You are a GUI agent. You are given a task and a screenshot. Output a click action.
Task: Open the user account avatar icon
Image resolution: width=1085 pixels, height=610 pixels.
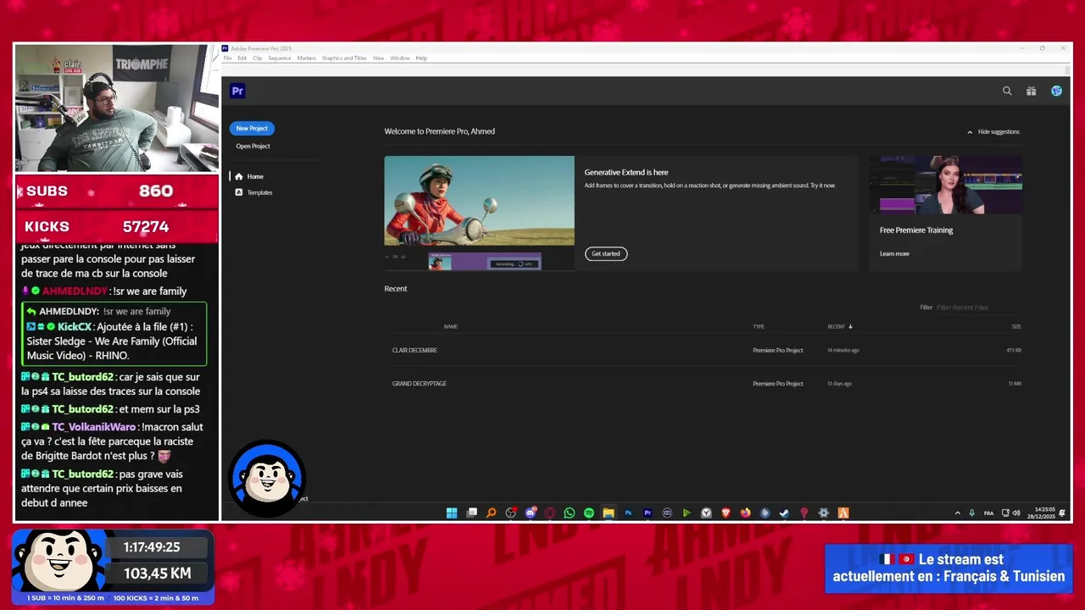(x=1056, y=91)
